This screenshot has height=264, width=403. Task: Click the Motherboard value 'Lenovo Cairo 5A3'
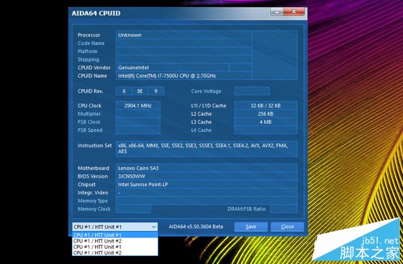tap(139, 168)
